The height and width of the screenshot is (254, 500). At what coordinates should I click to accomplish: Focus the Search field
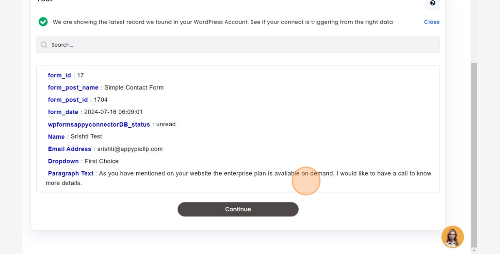[x=238, y=45]
